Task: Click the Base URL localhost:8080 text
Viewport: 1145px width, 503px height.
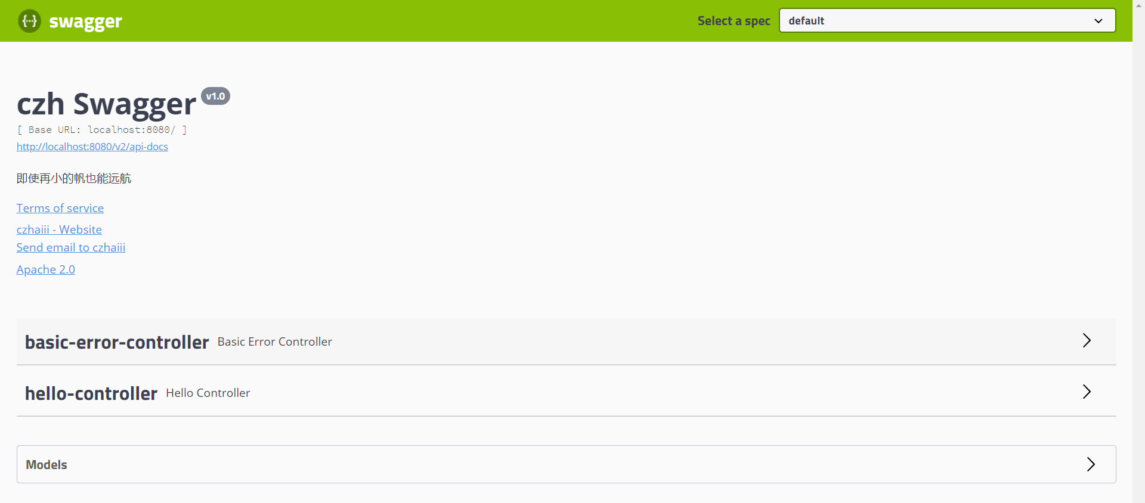Action: tap(102, 130)
